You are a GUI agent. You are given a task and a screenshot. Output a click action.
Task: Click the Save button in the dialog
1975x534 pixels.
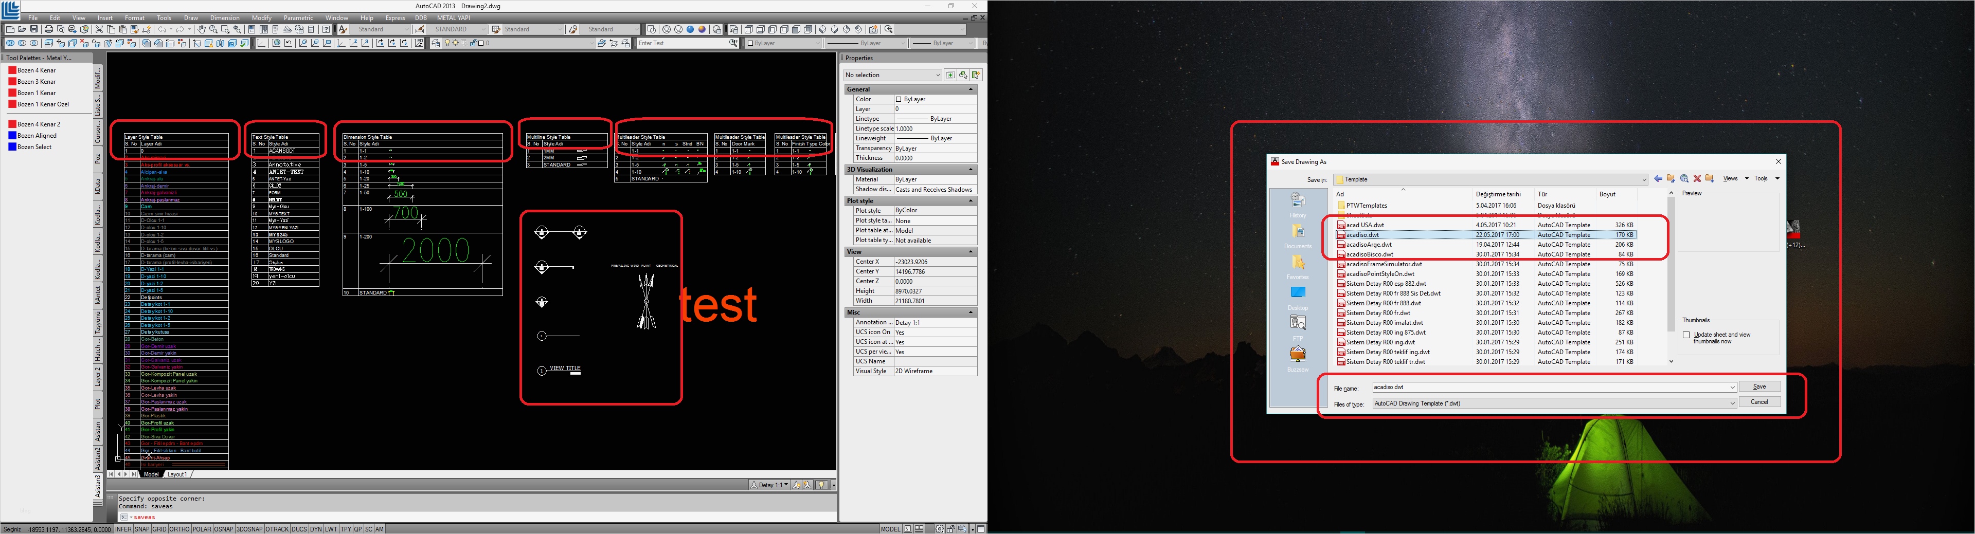(1761, 386)
